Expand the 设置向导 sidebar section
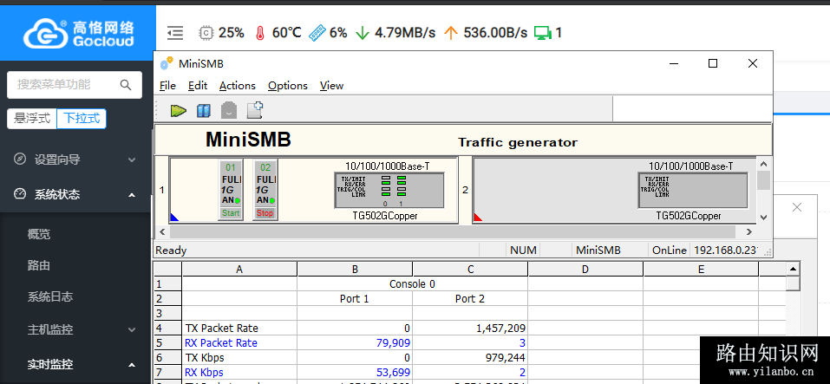The image size is (830, 384). click(75, 159)
